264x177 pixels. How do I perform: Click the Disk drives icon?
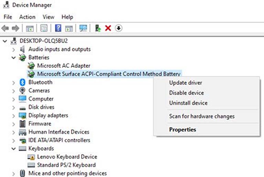tap(22, 108)
